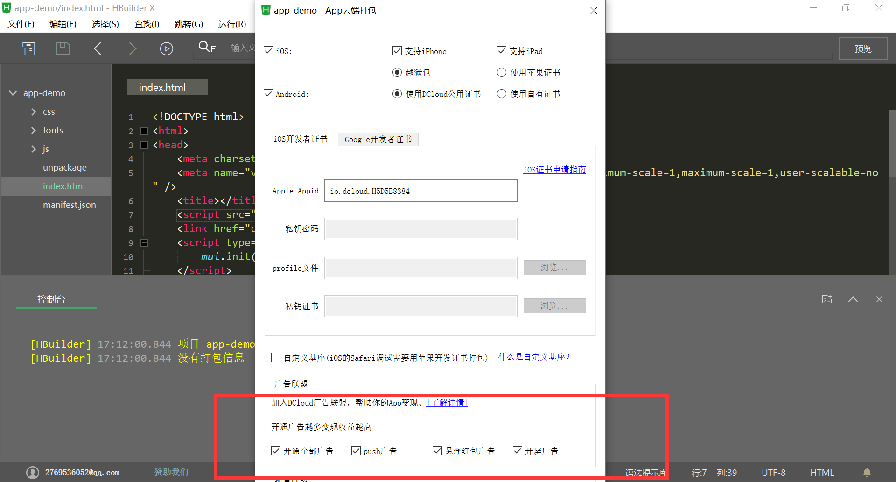Close the console panel
The image size is (896, 482).
pyautogui.click(x=879, y=299)
